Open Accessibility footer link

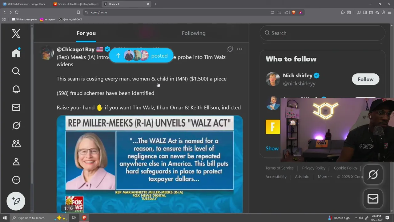point(276,177)
